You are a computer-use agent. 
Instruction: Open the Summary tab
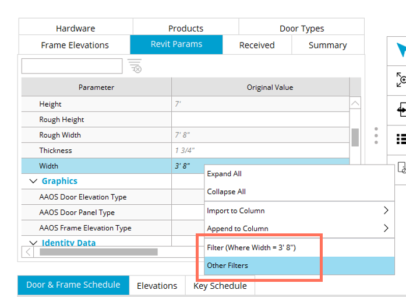(327, 45)
